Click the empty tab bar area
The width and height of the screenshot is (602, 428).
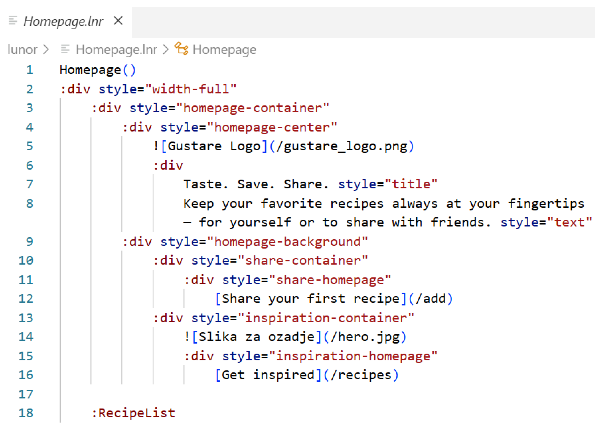click(x=363, y=22)
